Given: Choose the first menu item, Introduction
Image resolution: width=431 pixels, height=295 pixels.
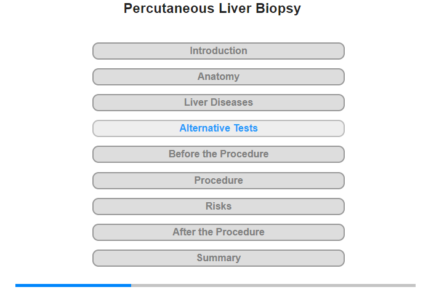Looking at the screenshot, I should 219,51.
